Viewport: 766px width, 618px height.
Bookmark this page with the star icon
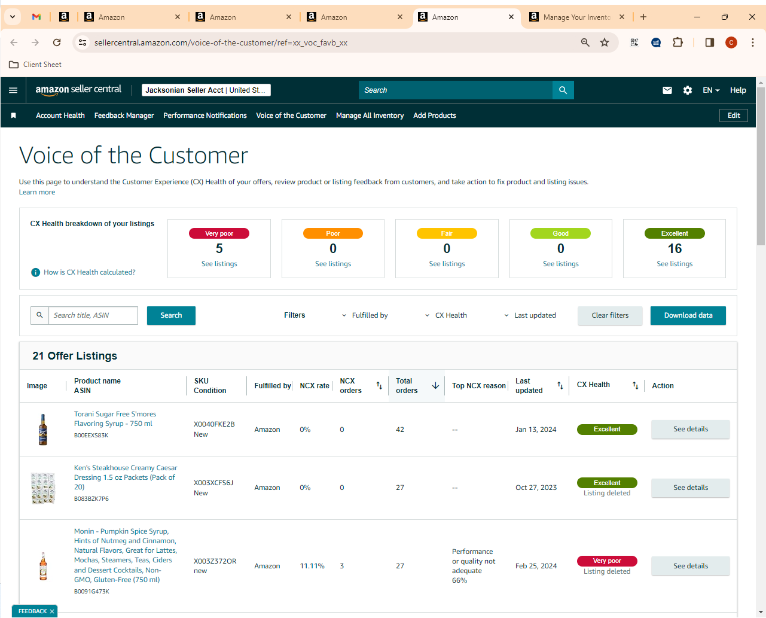click(605, 42)
